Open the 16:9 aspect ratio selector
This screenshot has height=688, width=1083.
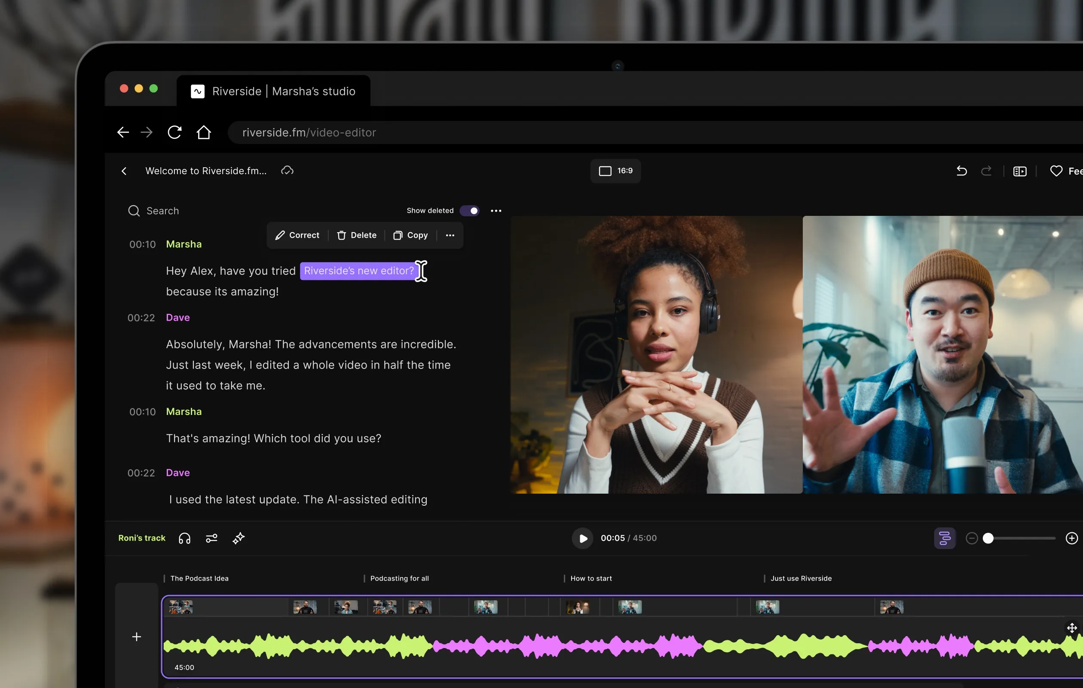pos(615,171)
